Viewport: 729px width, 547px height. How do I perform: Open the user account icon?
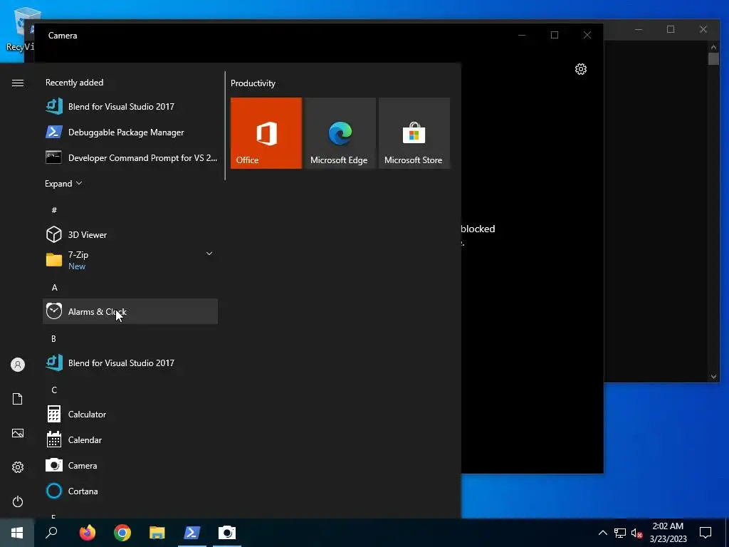18,365
